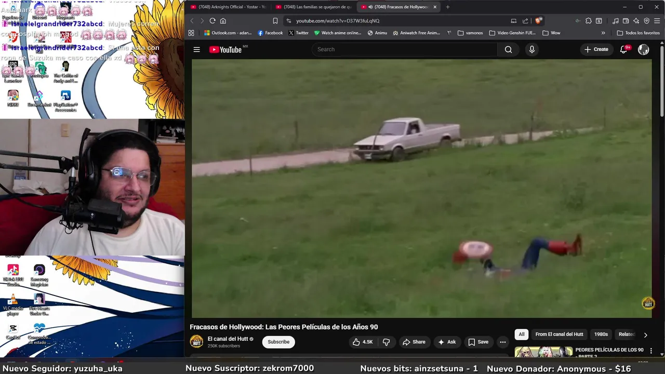This screenshot has height=374, width=665.
Task: Open the YouTube account avatar menu
Action: [644, 49]
